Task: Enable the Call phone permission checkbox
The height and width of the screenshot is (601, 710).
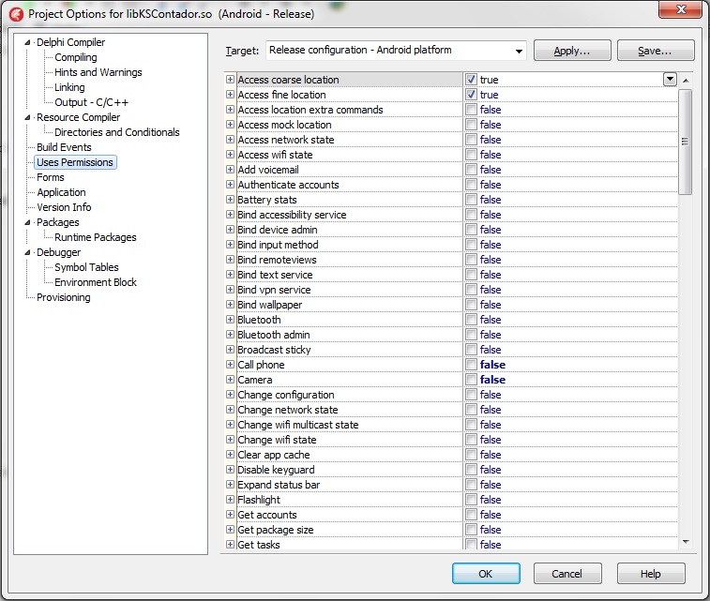Action: [x=471, y=365]
